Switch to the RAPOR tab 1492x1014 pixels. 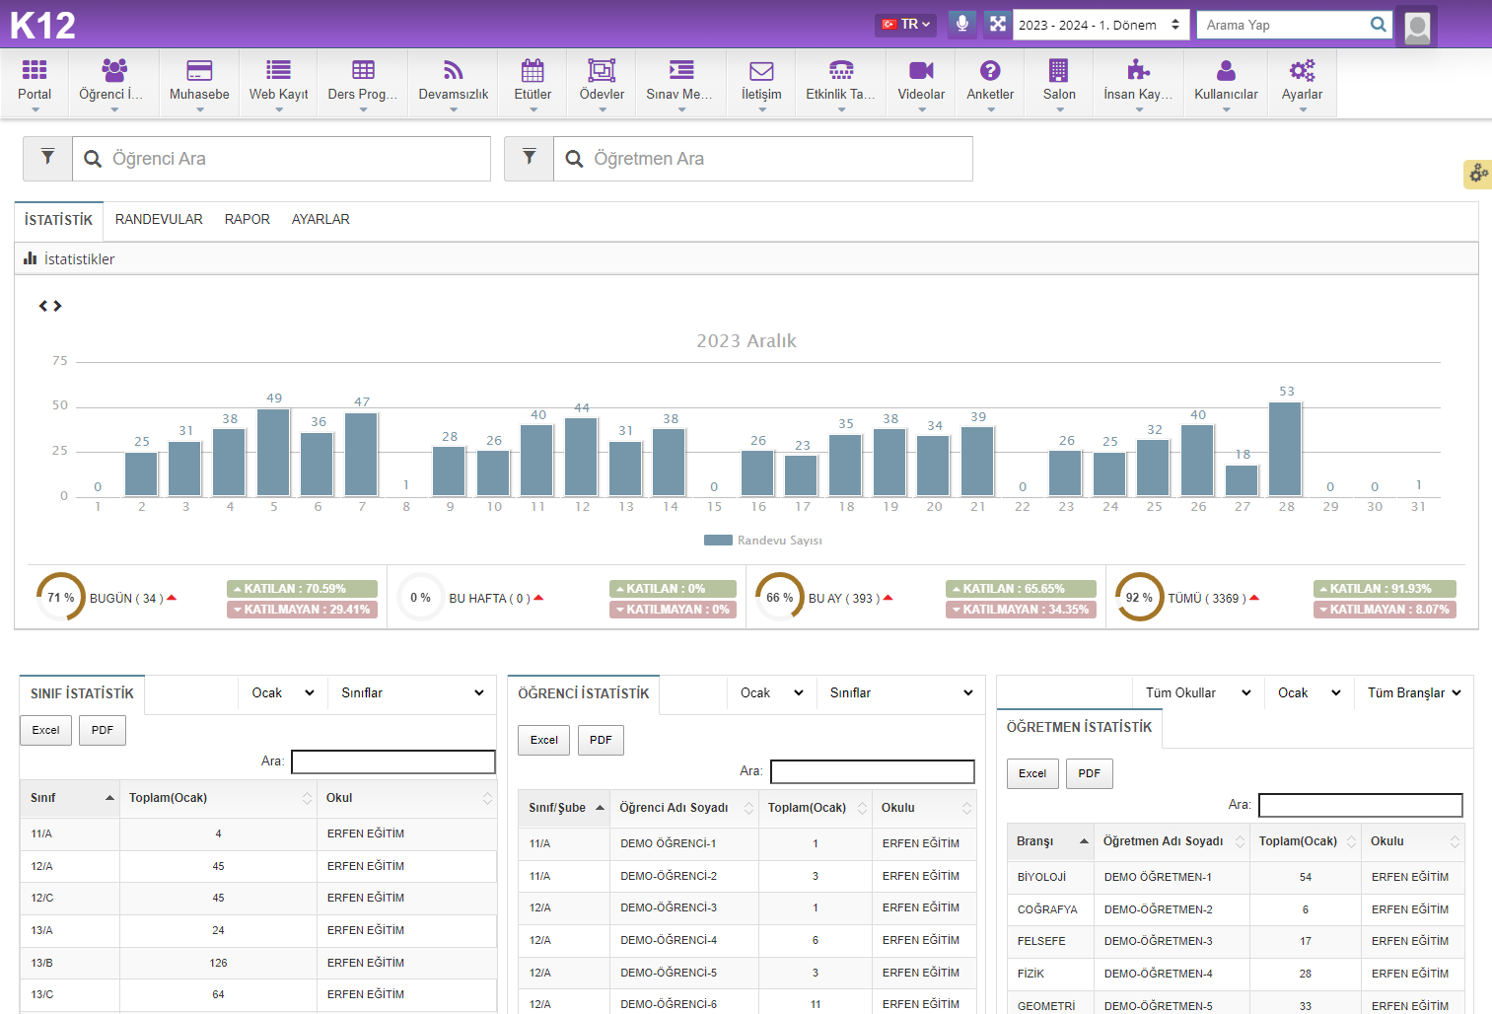click(x=248, y=220)
